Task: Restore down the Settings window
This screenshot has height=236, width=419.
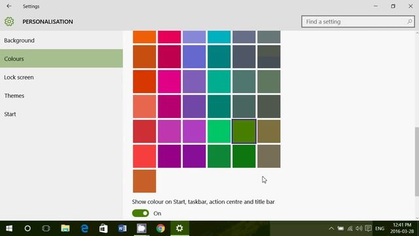Action: (x=393, y=6)
